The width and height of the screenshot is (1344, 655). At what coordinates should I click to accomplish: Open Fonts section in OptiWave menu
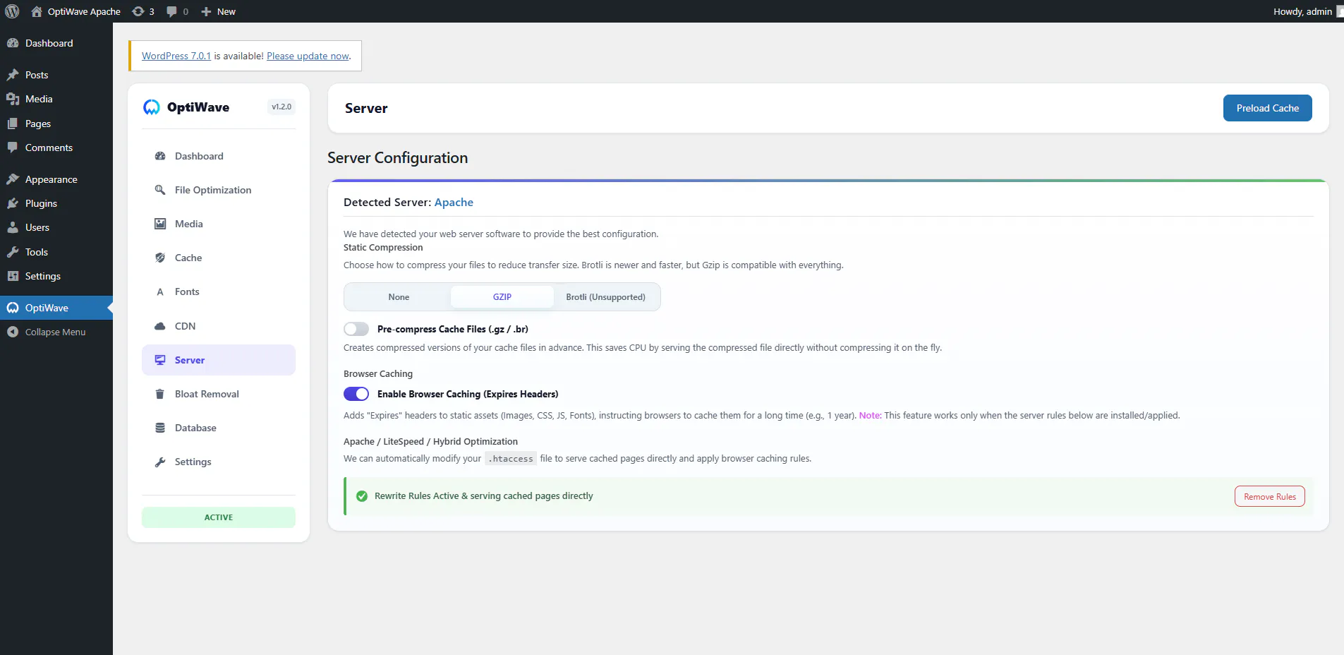219,292
